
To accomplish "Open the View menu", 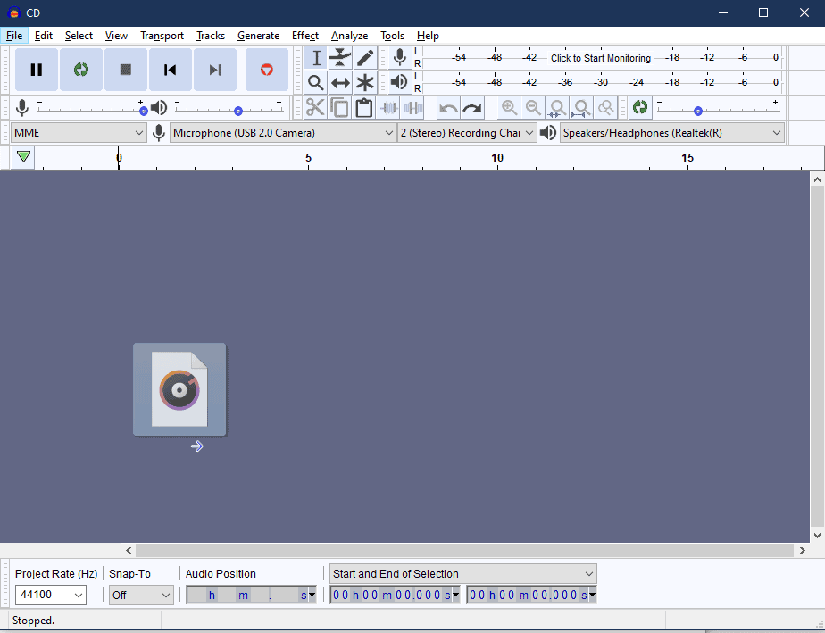I will pyautogui.click(x=116, y=36).
